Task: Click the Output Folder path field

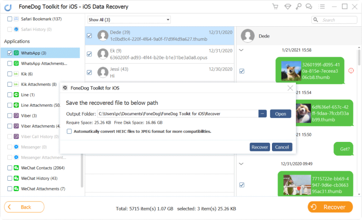Action: 178,114
